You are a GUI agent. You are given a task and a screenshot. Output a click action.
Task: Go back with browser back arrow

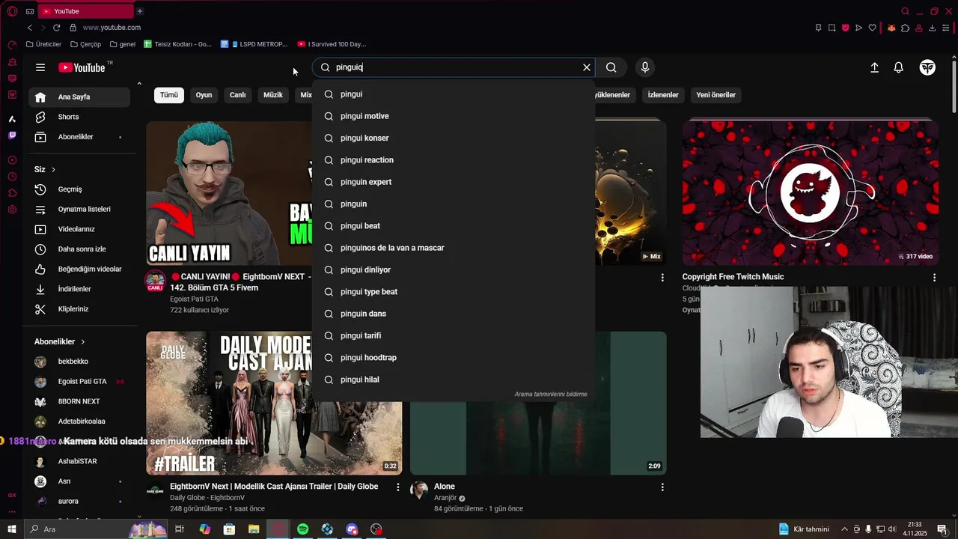[x=30, y=28]
